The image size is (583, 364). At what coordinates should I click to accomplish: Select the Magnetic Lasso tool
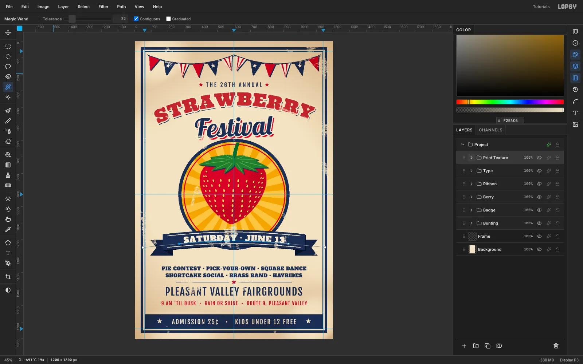8,77
